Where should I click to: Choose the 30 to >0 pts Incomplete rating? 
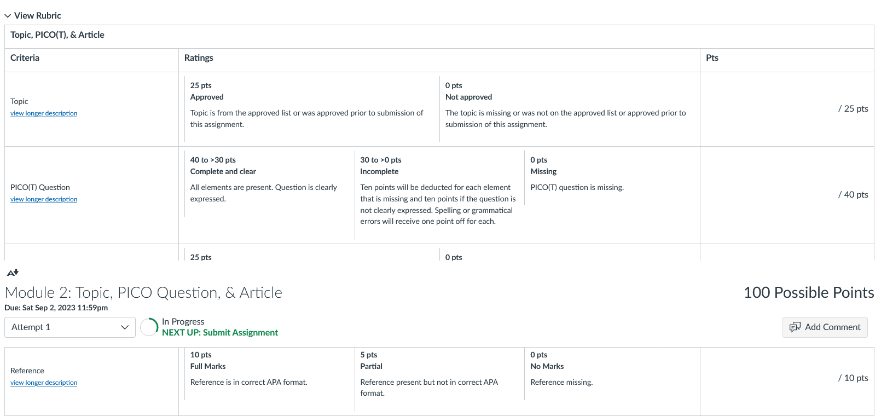439,195
